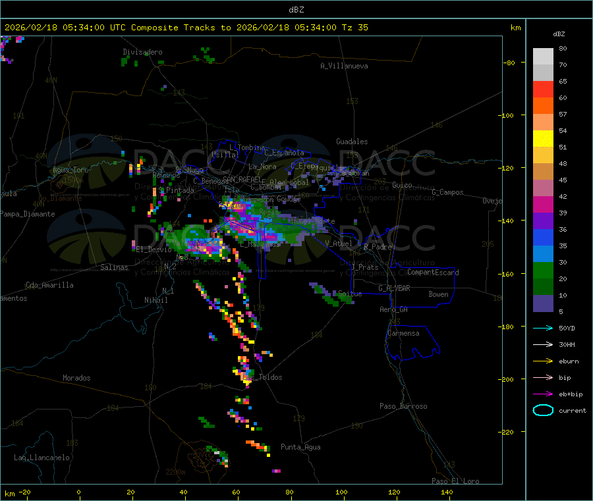The image size is (593, 501).
Task: Click the yellow 51-54 dBZ color swatch
Action: click(543, 139)
